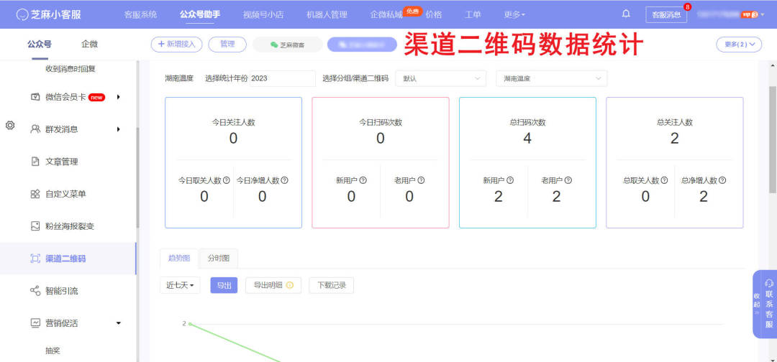The width and height of the screenshot is (777, 362).
Task: Switch to the 公众号 sidebar tab
Action: click(39, 44)
